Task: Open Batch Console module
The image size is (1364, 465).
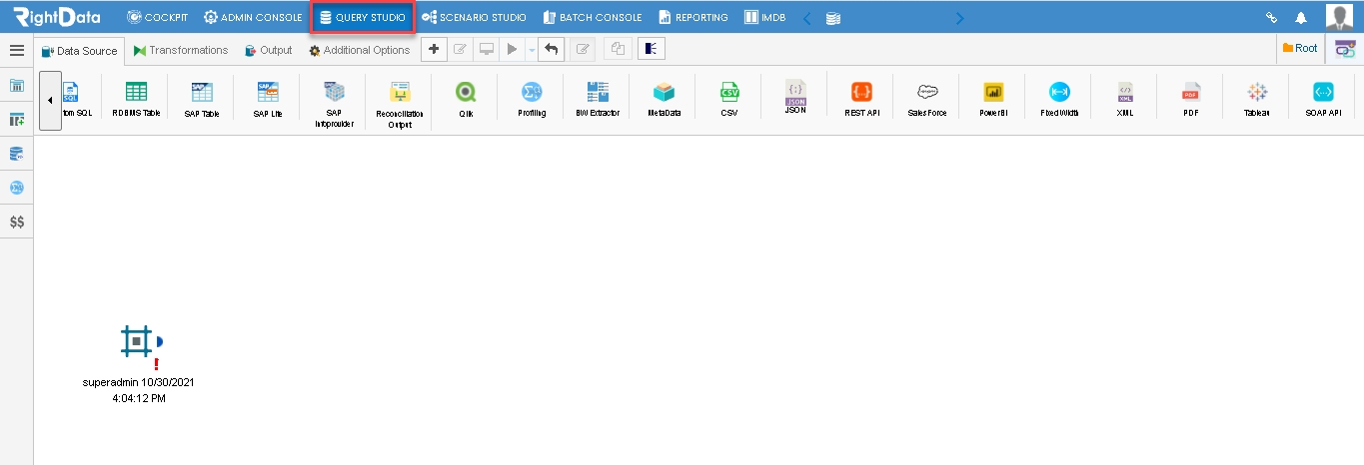Action: pos(592,17)
